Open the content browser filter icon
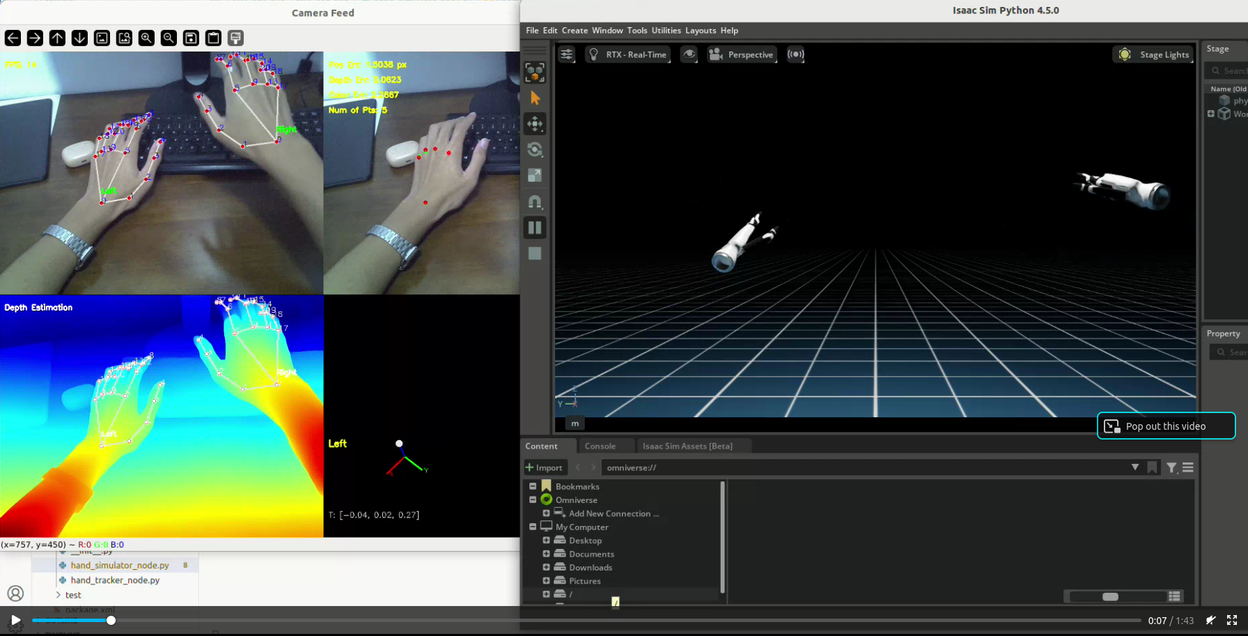 pos(1171,467)
